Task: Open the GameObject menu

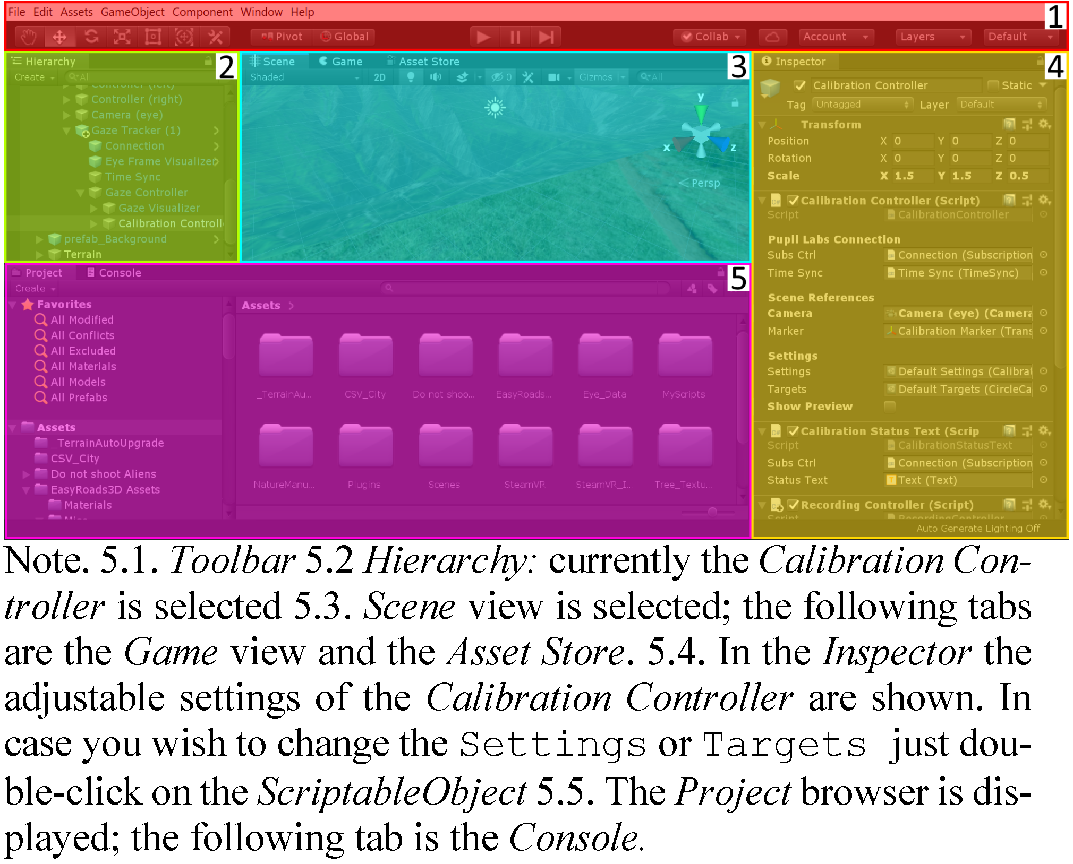Action: click(132, 12)
